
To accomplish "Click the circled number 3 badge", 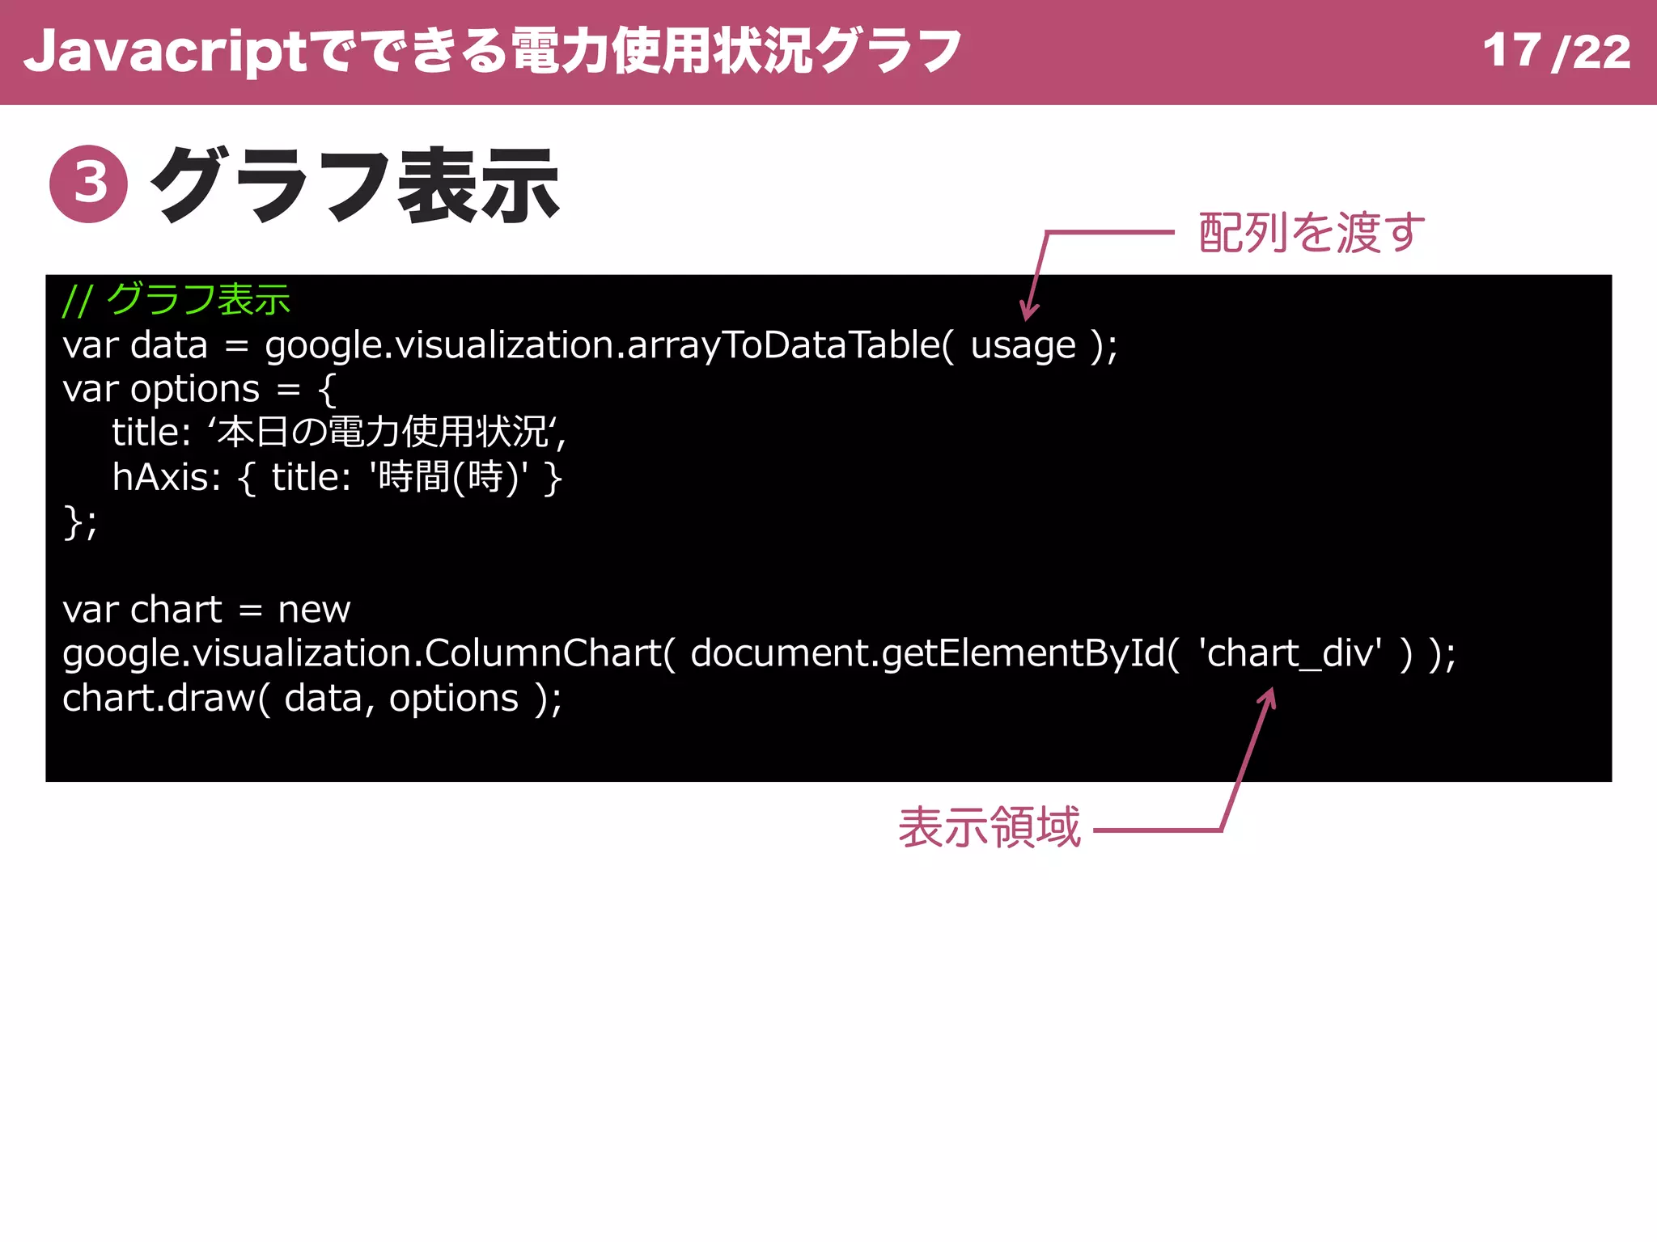I will (88, 184).
